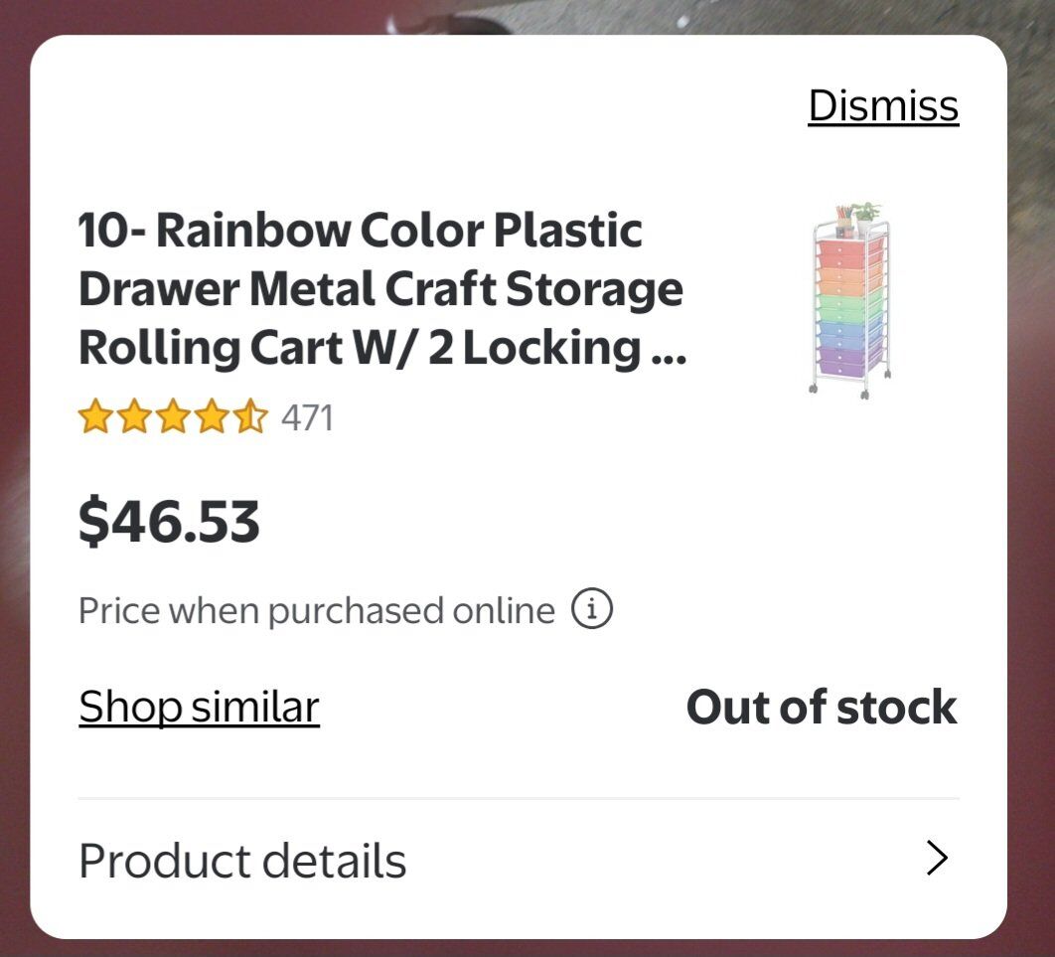Dismiss the product card

pyautogui.click(x=883, y=105)
